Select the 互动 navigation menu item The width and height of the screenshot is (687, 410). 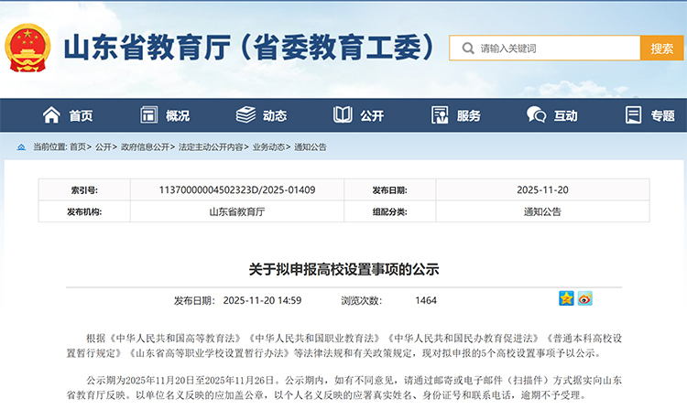click(565, 116)
